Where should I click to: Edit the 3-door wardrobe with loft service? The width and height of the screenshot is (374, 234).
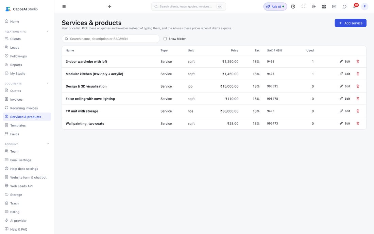[x=345, y=62]
